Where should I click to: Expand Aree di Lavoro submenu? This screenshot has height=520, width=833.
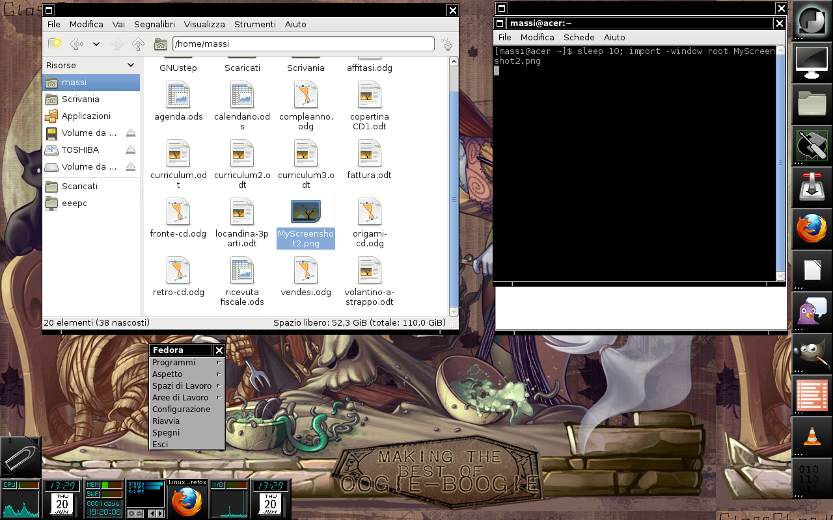coord(187,398)
